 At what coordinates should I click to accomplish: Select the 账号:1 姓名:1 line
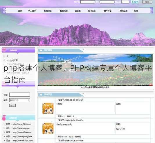pos(66,116)
